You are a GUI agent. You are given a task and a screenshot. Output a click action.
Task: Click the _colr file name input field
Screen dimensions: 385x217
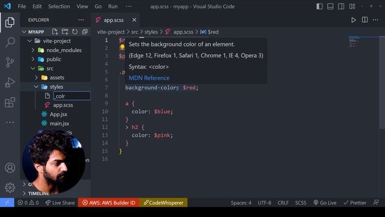[x=72, y=96]
